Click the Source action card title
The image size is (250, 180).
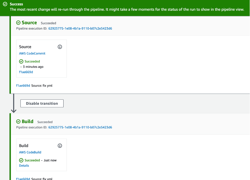coord(25,47)
